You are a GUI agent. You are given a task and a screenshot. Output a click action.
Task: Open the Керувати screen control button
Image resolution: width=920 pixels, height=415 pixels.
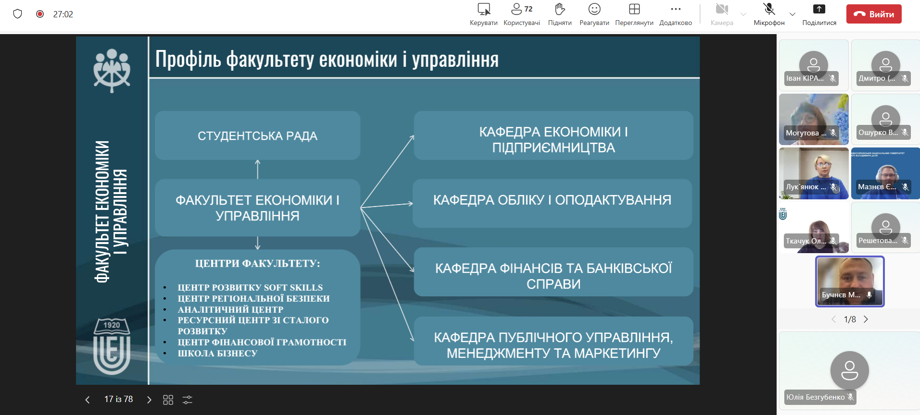tap(484, 14)
